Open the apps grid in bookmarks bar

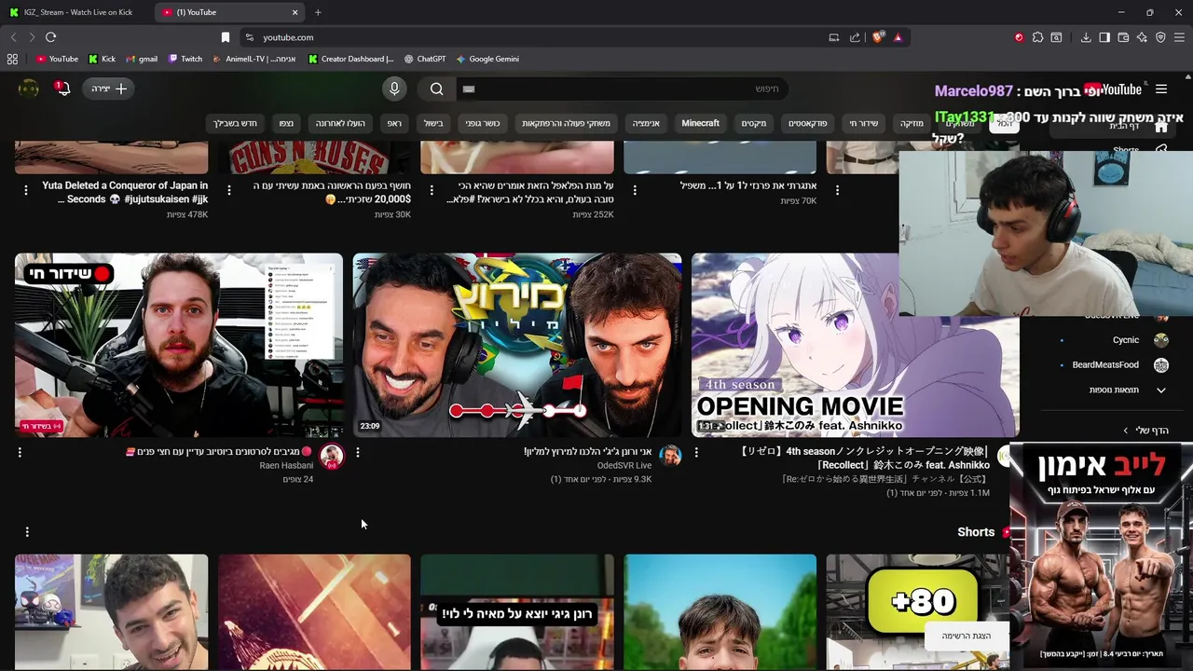12,59
